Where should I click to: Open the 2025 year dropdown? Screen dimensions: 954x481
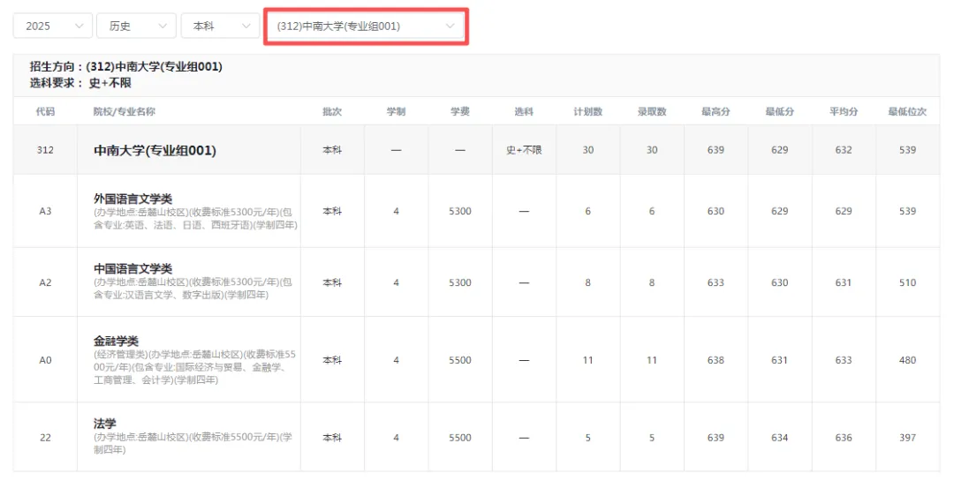53,26
